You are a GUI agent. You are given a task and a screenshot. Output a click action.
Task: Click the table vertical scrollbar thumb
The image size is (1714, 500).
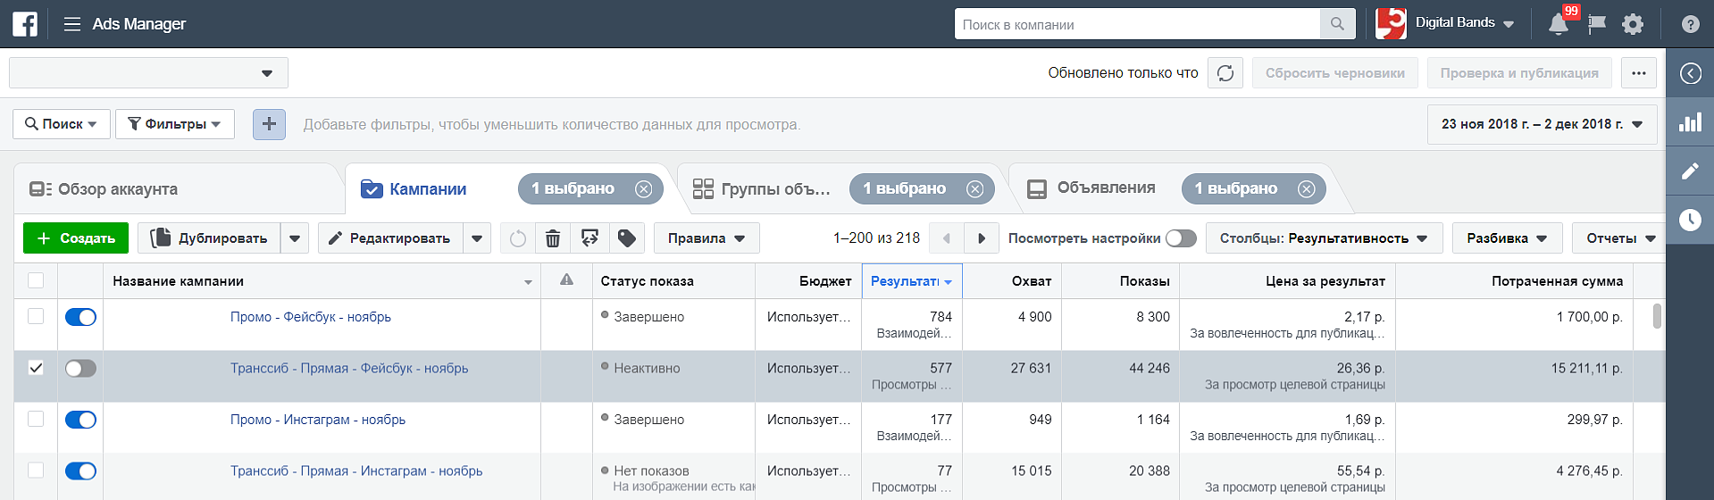click(1657, 316)
